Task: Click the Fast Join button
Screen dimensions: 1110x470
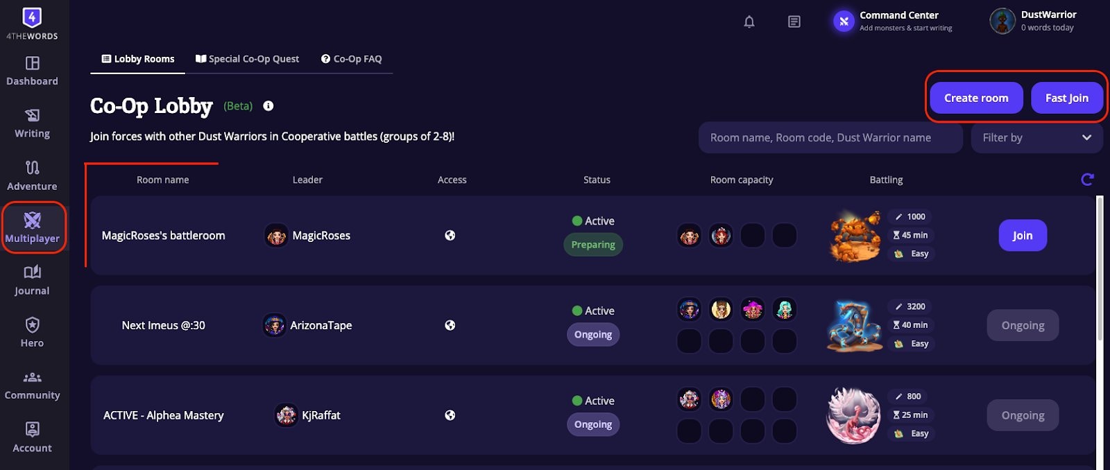Action: (x=1067, y=98)
